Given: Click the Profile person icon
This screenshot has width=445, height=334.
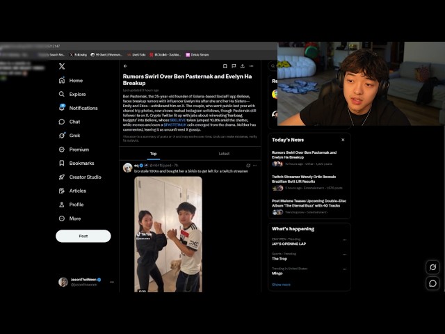Looking at the screenshot, I should coord(62,205).
